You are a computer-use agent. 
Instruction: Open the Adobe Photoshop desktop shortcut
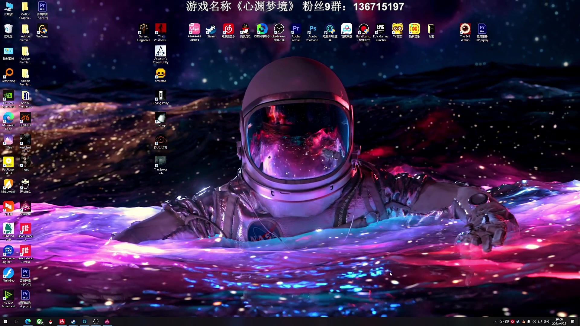click(313, 33)
